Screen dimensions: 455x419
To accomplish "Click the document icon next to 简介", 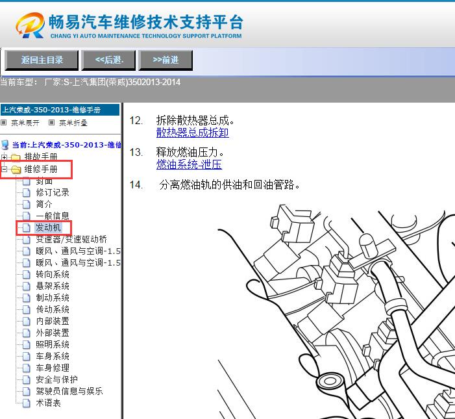I will pyautogui.click(x=27, y=205).
